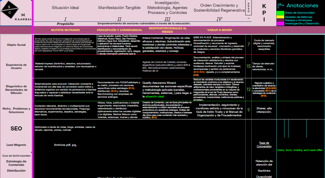The image size is (325, 178).
Task: Select the peso value 9 cell
Action: tap(249, 110)
